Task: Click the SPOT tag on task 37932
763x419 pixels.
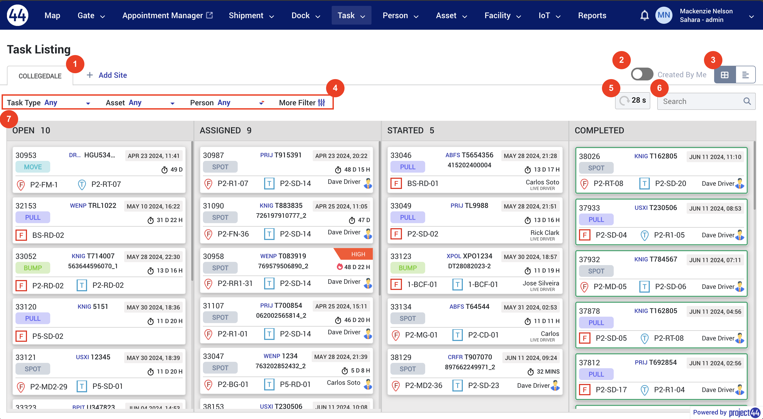Action: [596, 271]
